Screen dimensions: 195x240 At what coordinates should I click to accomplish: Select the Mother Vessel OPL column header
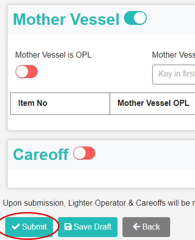[153, 103]
